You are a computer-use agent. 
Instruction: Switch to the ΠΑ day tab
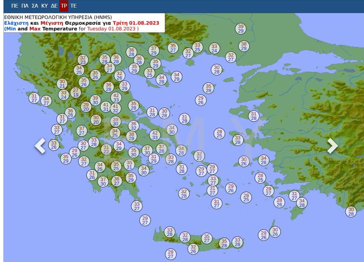[25, 6]
